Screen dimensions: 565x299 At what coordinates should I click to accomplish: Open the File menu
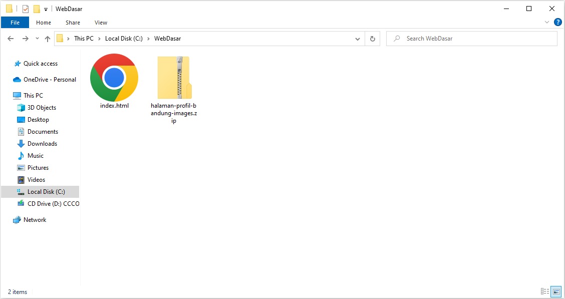(15, 23)
